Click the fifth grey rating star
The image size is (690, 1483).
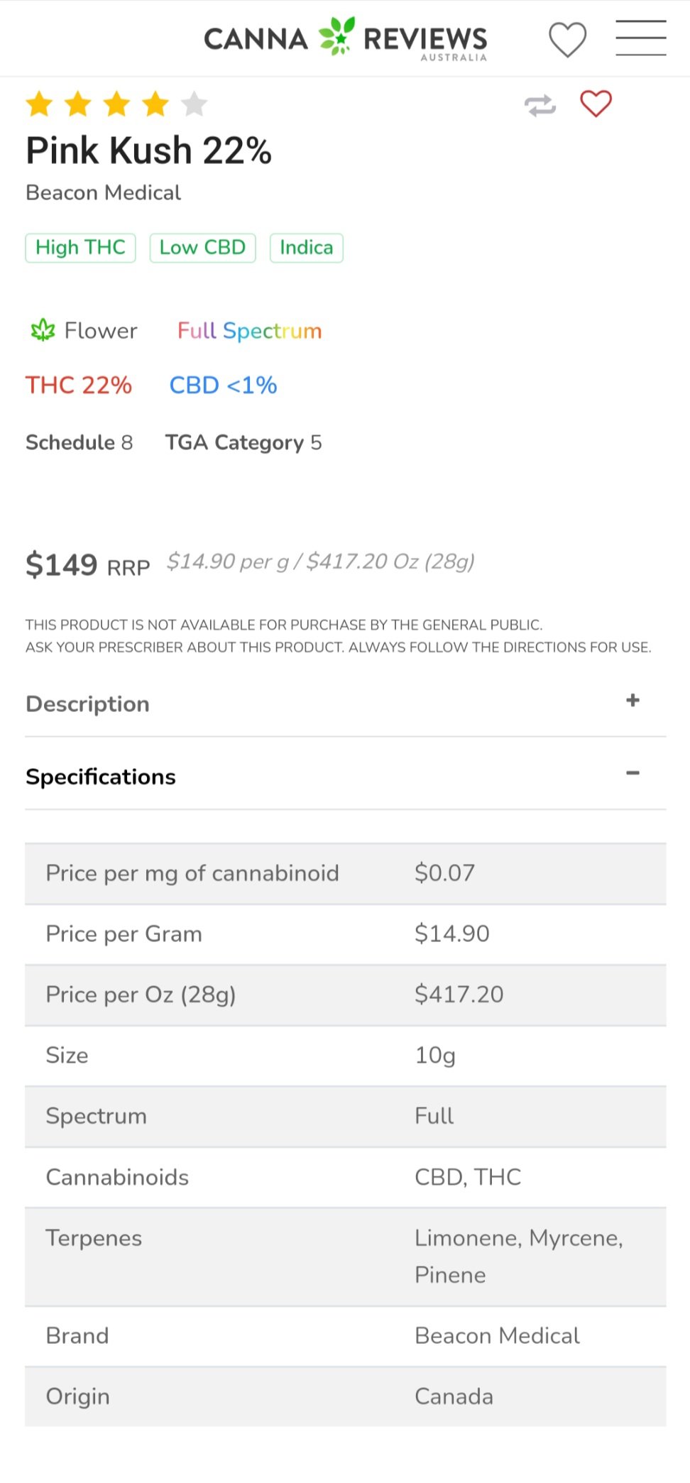(194, 104)
